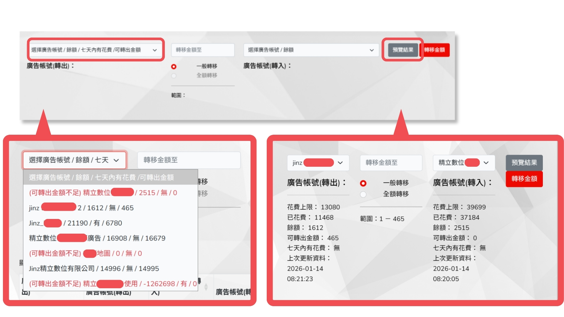Click top 轉移金額至 amount field

[203, 50]
